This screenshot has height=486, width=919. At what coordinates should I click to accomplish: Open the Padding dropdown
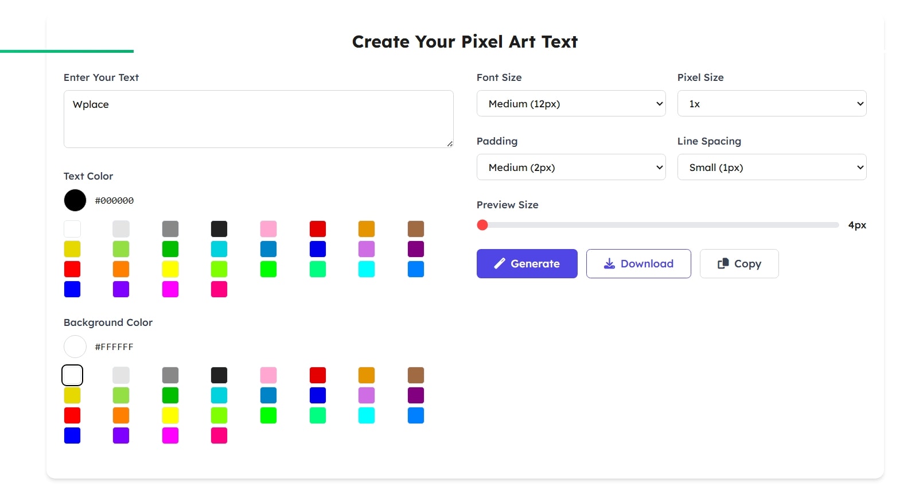[571, 168]
